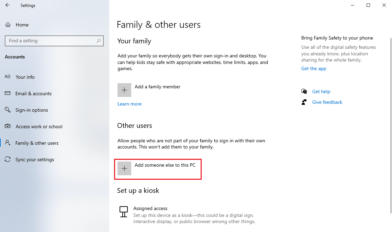Click the Give feedback link
392x232 pixels.
pyautogui.click(x=327, y=102)
